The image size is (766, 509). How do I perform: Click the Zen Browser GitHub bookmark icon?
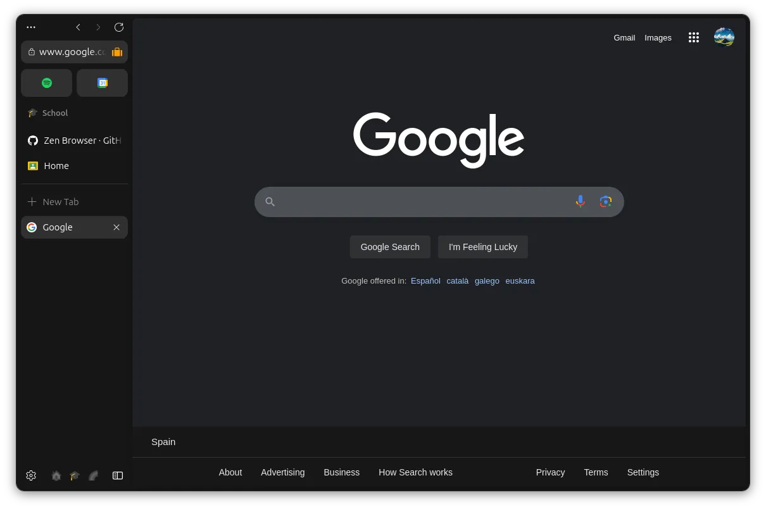pyautogui.click(x=32, y=140)
